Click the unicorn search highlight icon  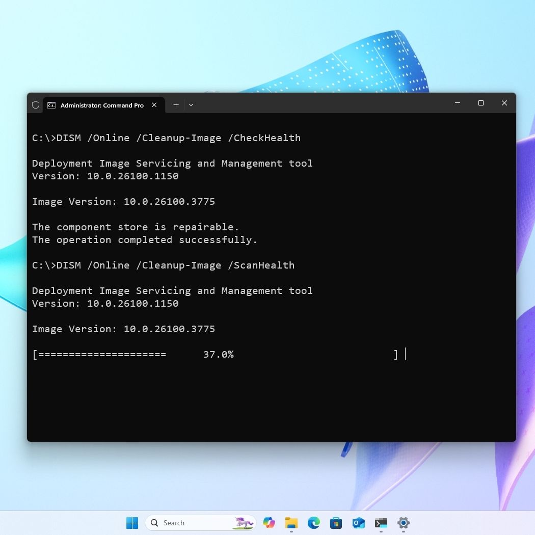(243, 523)
